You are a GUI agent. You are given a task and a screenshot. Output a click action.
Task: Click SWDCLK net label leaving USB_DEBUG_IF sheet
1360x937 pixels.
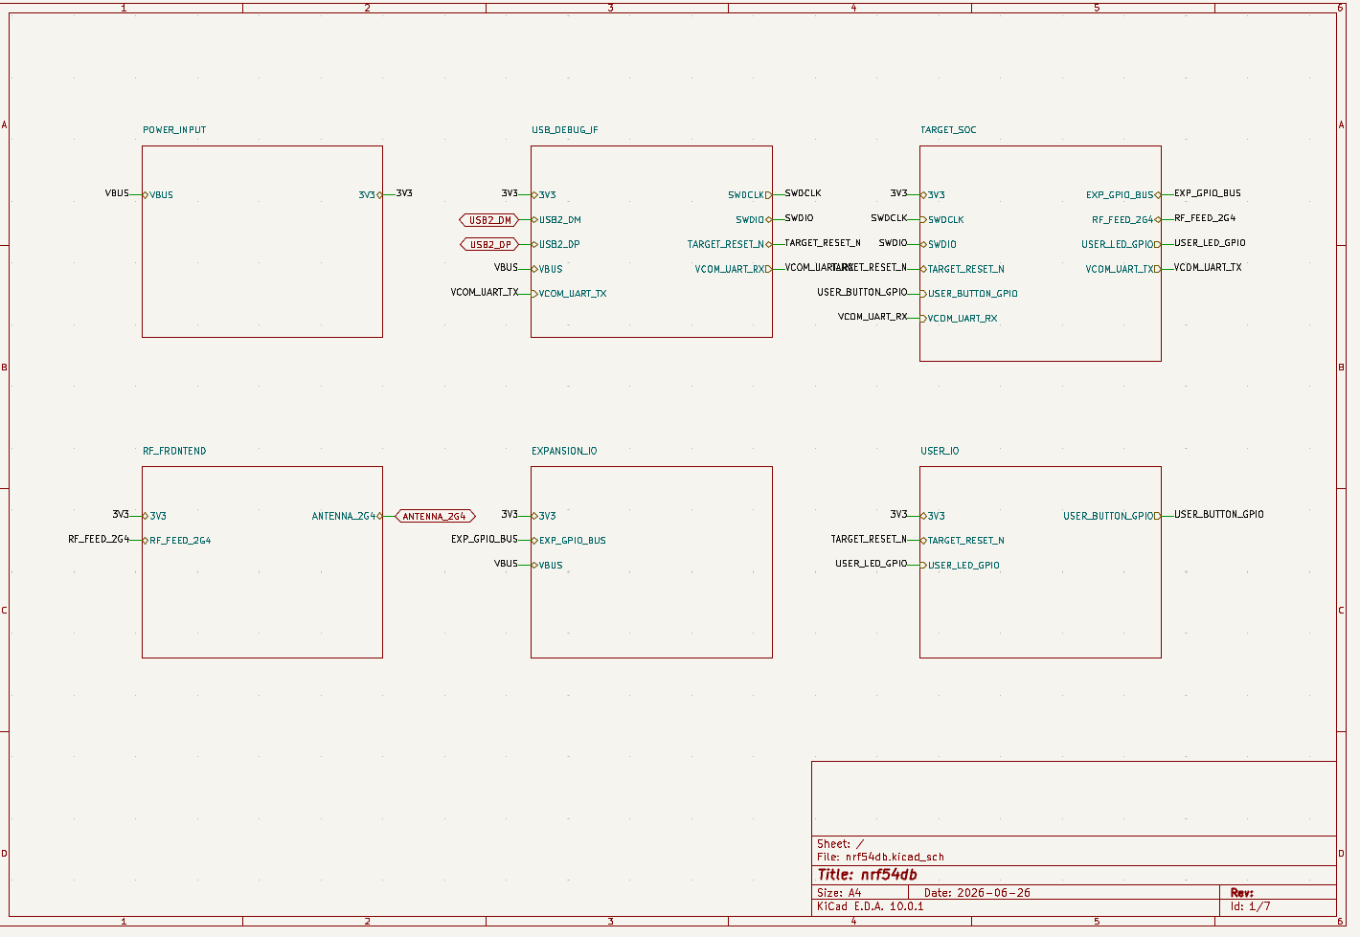coord(803,193)
